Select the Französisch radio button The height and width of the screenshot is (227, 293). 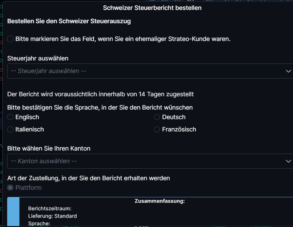157,129
